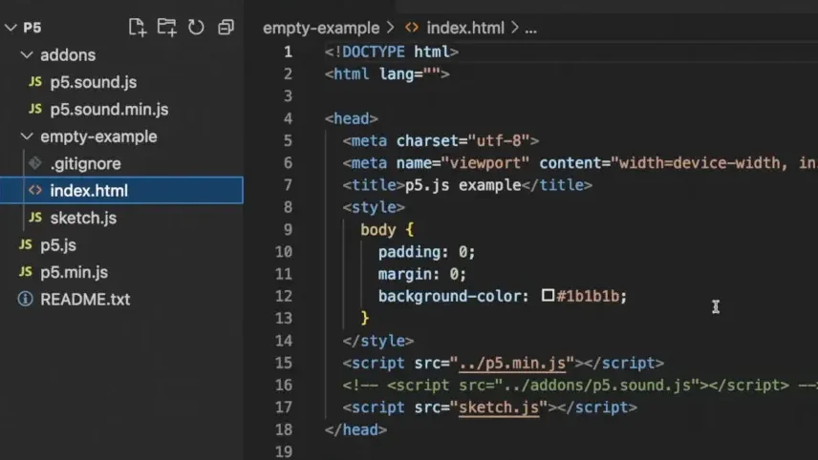Refresh the explorer file tree

[x=196, y=27]
